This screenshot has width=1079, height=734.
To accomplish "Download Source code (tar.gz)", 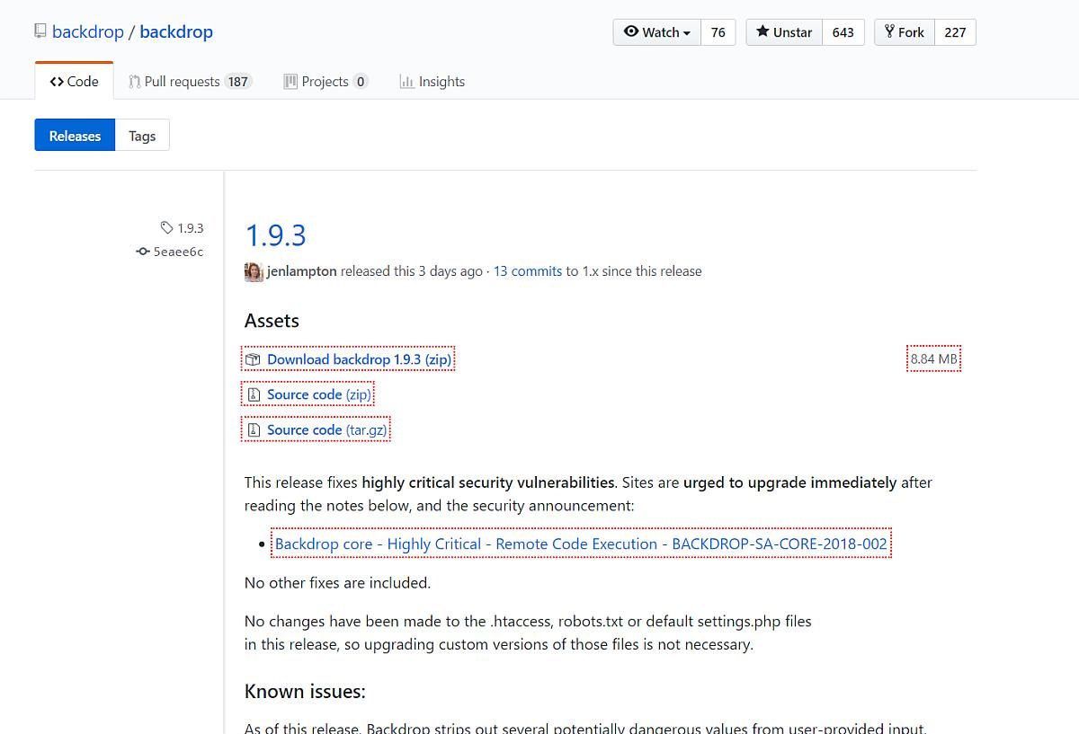I will pyautogui.click(x=327, y=430).
